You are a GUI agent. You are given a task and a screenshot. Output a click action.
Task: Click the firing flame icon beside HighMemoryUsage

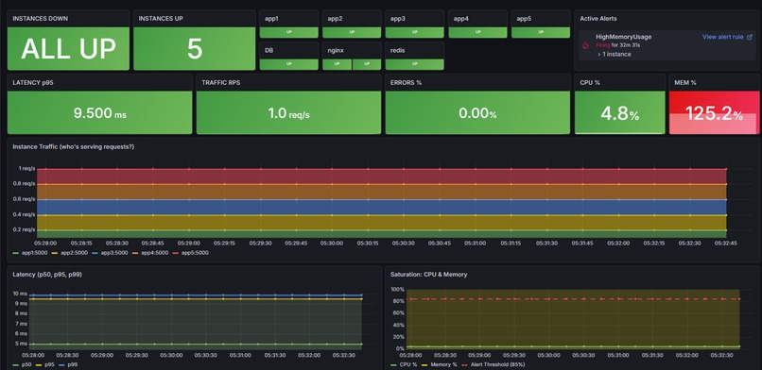pos(585,45)
